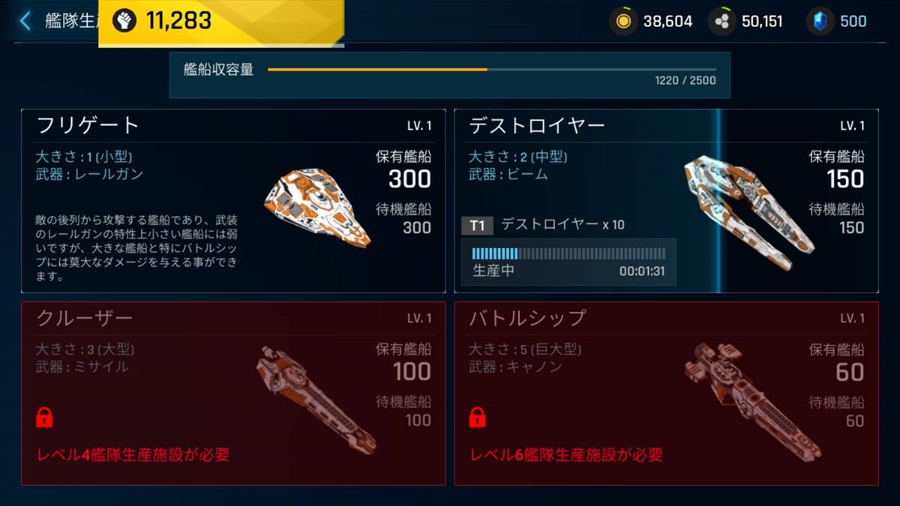Tap the red lock on クルーザー card
This screenshot has width=900, height=506.
(44, 417)
